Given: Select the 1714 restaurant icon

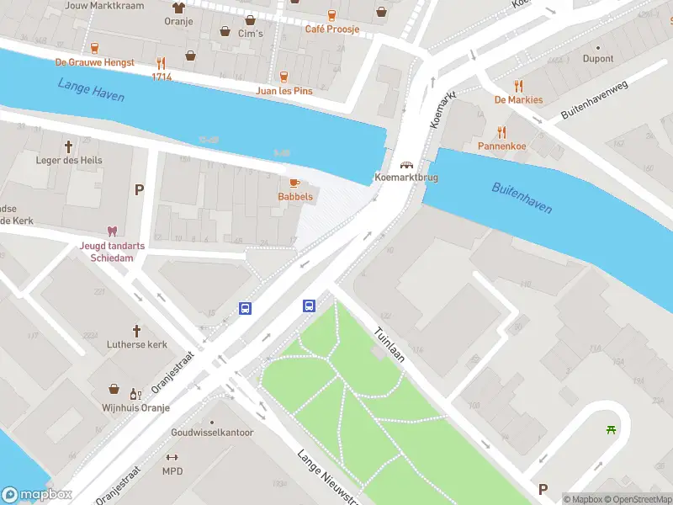Looking at the screenshot, I should pos(161,63).
